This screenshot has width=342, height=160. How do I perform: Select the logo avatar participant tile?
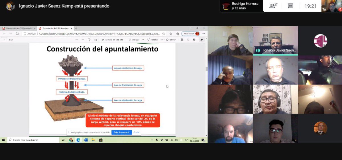pyautogui.click(x=320, y=40)
